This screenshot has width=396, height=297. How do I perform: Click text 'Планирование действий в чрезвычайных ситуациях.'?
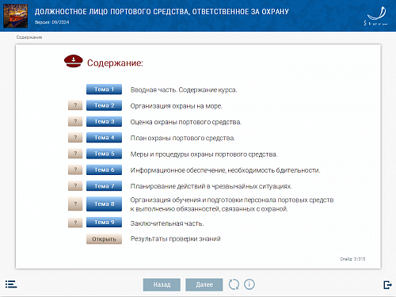[211, 186]
